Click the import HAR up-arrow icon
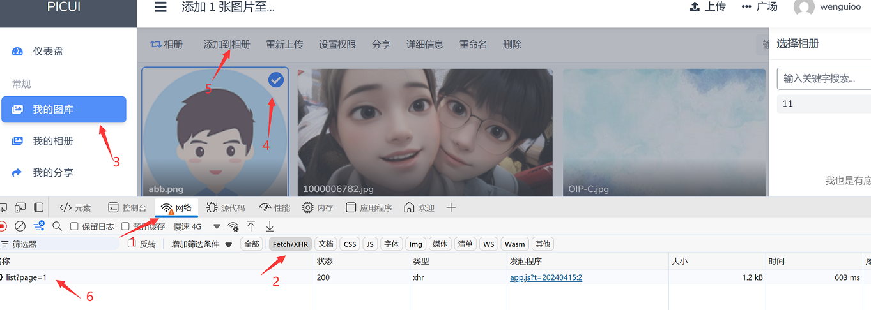 (251, 226)
